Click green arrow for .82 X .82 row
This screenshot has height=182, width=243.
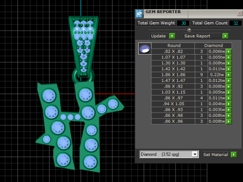229,52
